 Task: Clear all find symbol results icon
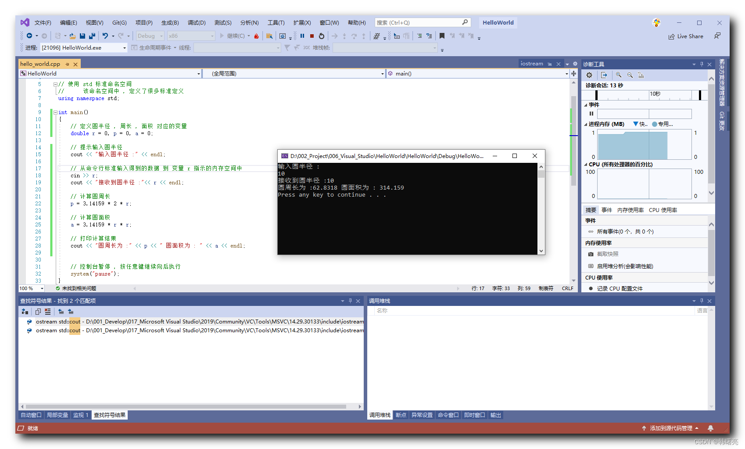coord(48,312)
